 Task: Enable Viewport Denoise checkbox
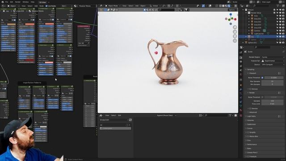[x=250, y=89]
